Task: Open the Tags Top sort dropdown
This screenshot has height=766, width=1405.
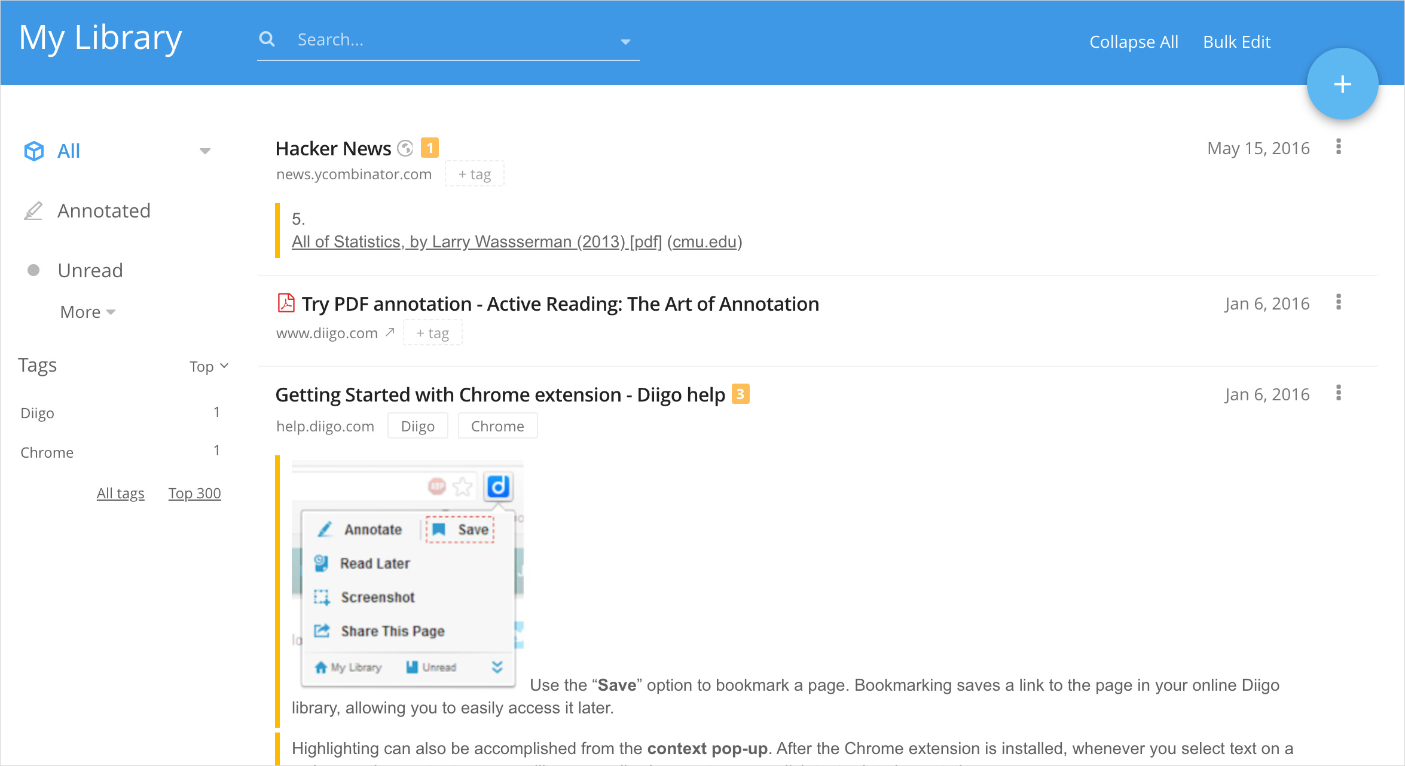Action: (209, 366)
